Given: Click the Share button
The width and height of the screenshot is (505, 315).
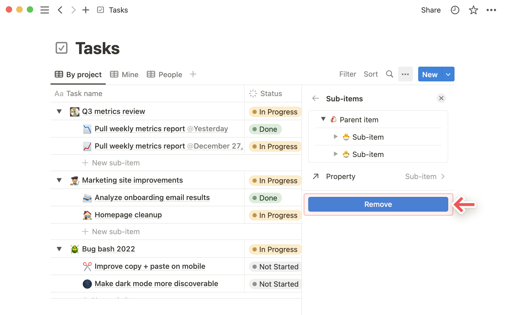Looking at the screenshot, I should [x=431, y=10].
